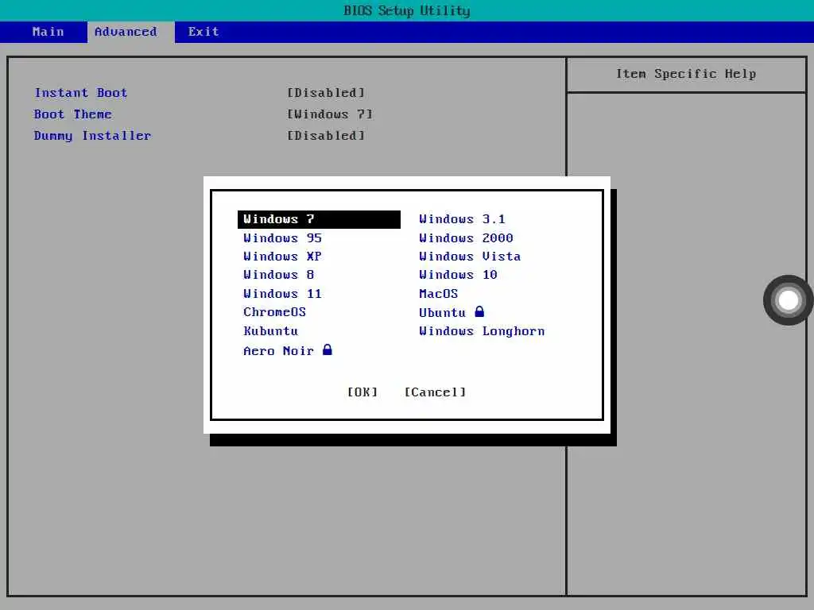Pick Kubuntu from the theme list

(270, 331)
